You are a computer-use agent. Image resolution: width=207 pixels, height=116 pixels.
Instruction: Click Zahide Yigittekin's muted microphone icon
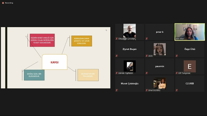coord(117,73)
